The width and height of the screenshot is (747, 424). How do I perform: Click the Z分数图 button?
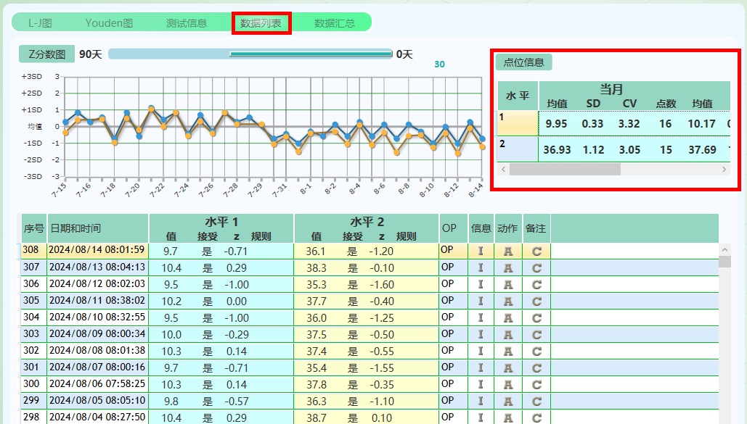pyautogui.click(x=46, y=54)
